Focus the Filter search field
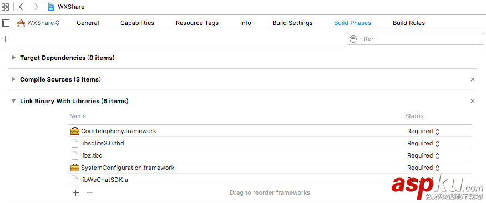The height and width of the screenshot is (203, 486). 416,39
